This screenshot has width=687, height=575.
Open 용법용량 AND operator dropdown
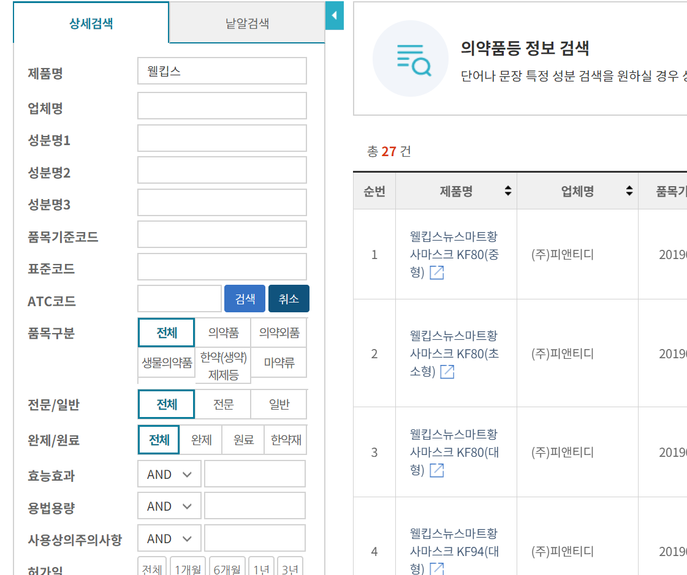point(169,506)
